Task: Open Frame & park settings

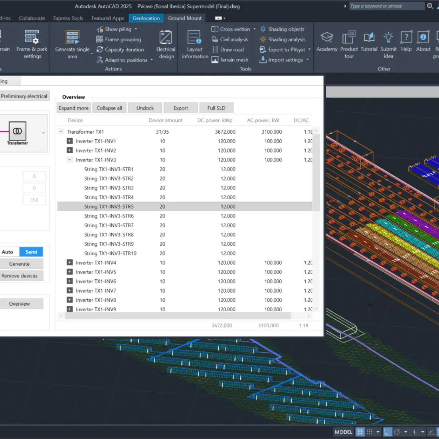Action: [x=32, y=37]
